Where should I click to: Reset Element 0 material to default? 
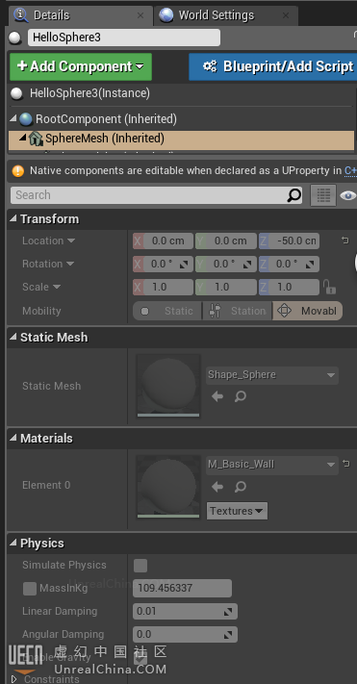click(x=346, y=464)
